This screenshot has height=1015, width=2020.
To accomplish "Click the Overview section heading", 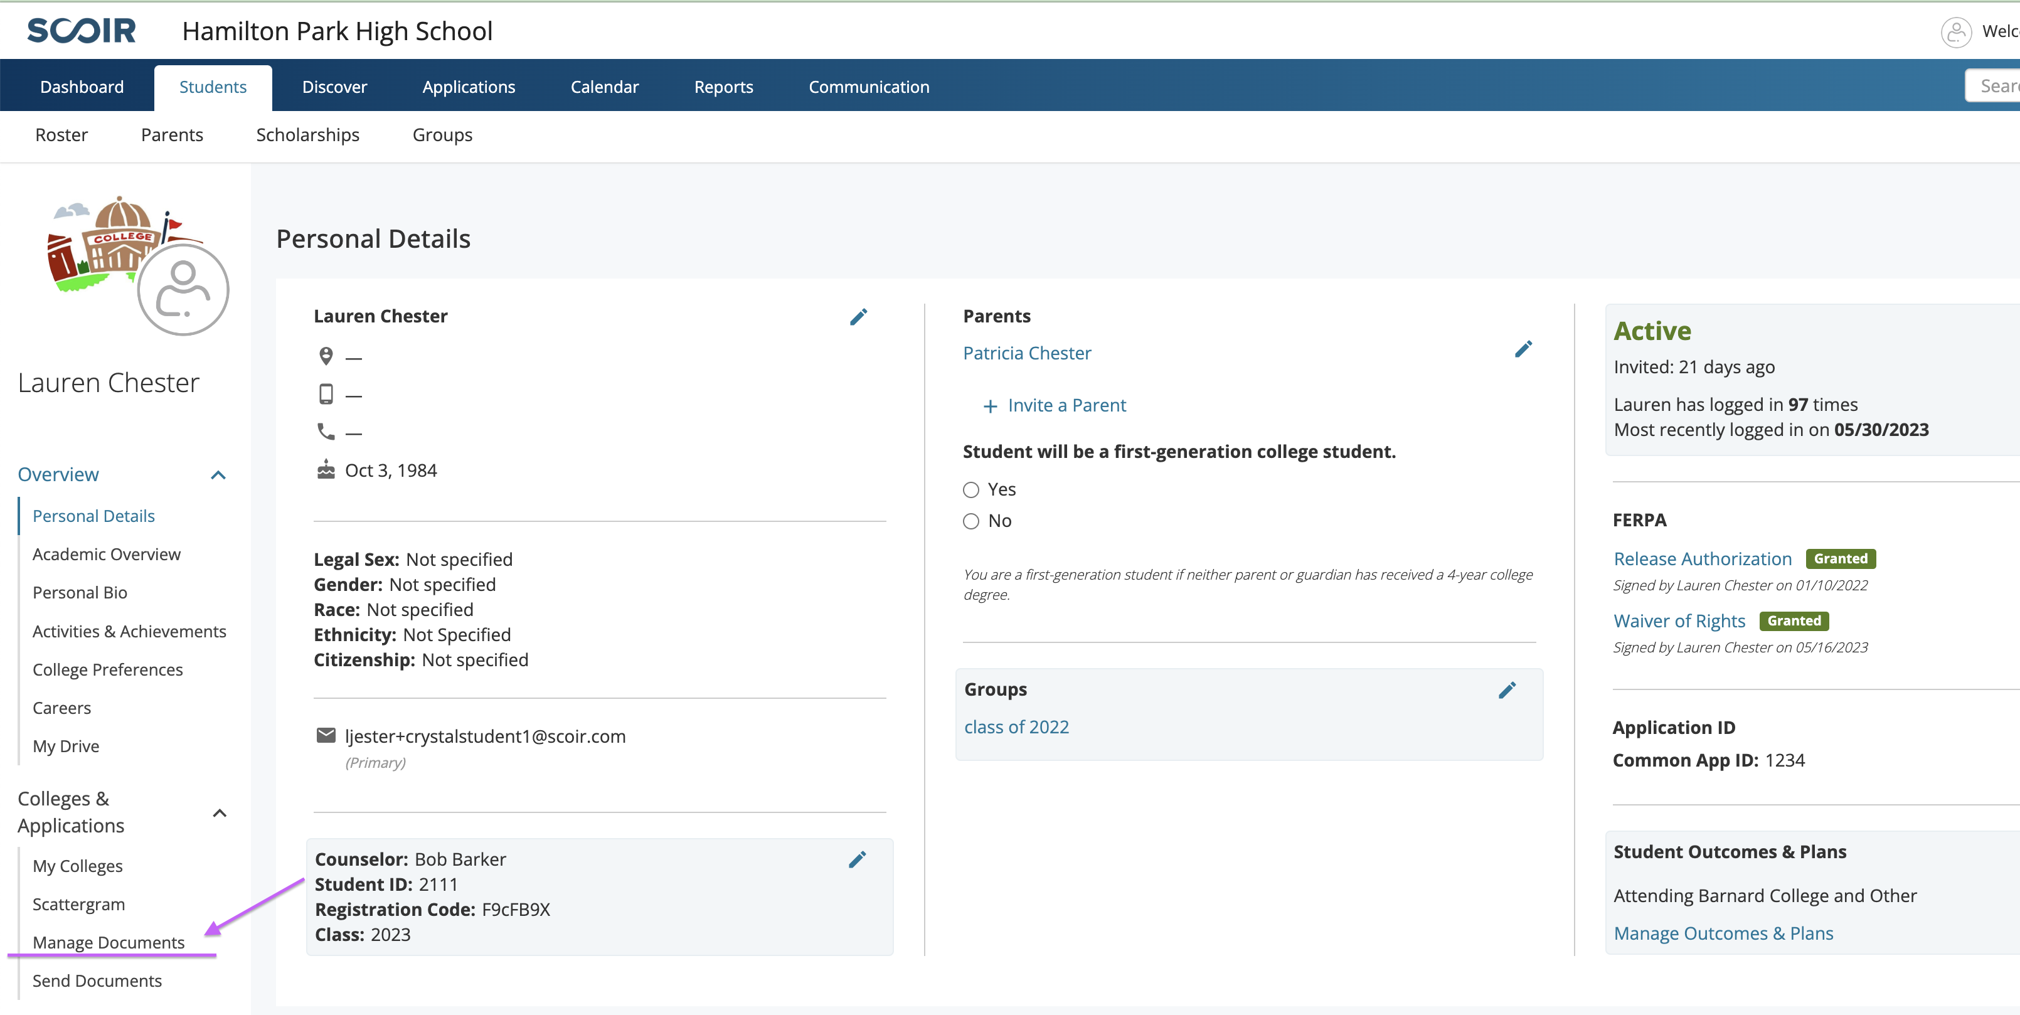I will 58,476.
